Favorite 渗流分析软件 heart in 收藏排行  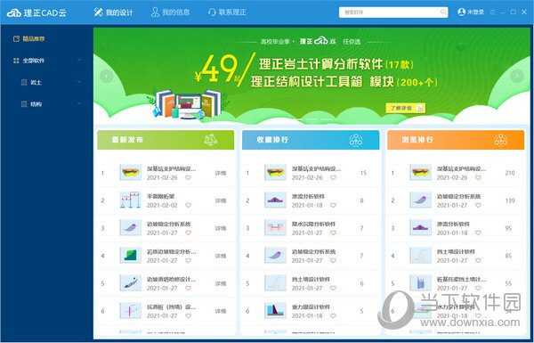pos(334,205)
